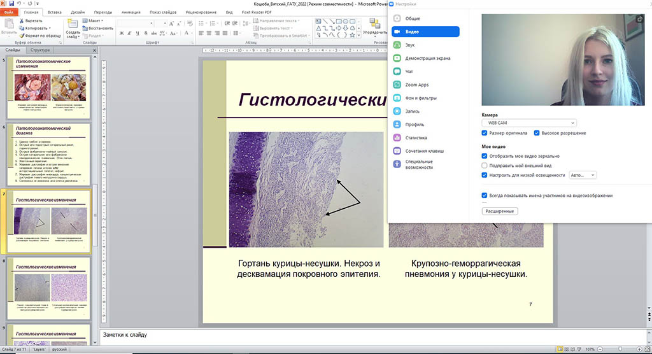The height and width of the screenshot is (354, 652).
Task: Open the Макет layout dropdown
Action: (x=93, y=21)
